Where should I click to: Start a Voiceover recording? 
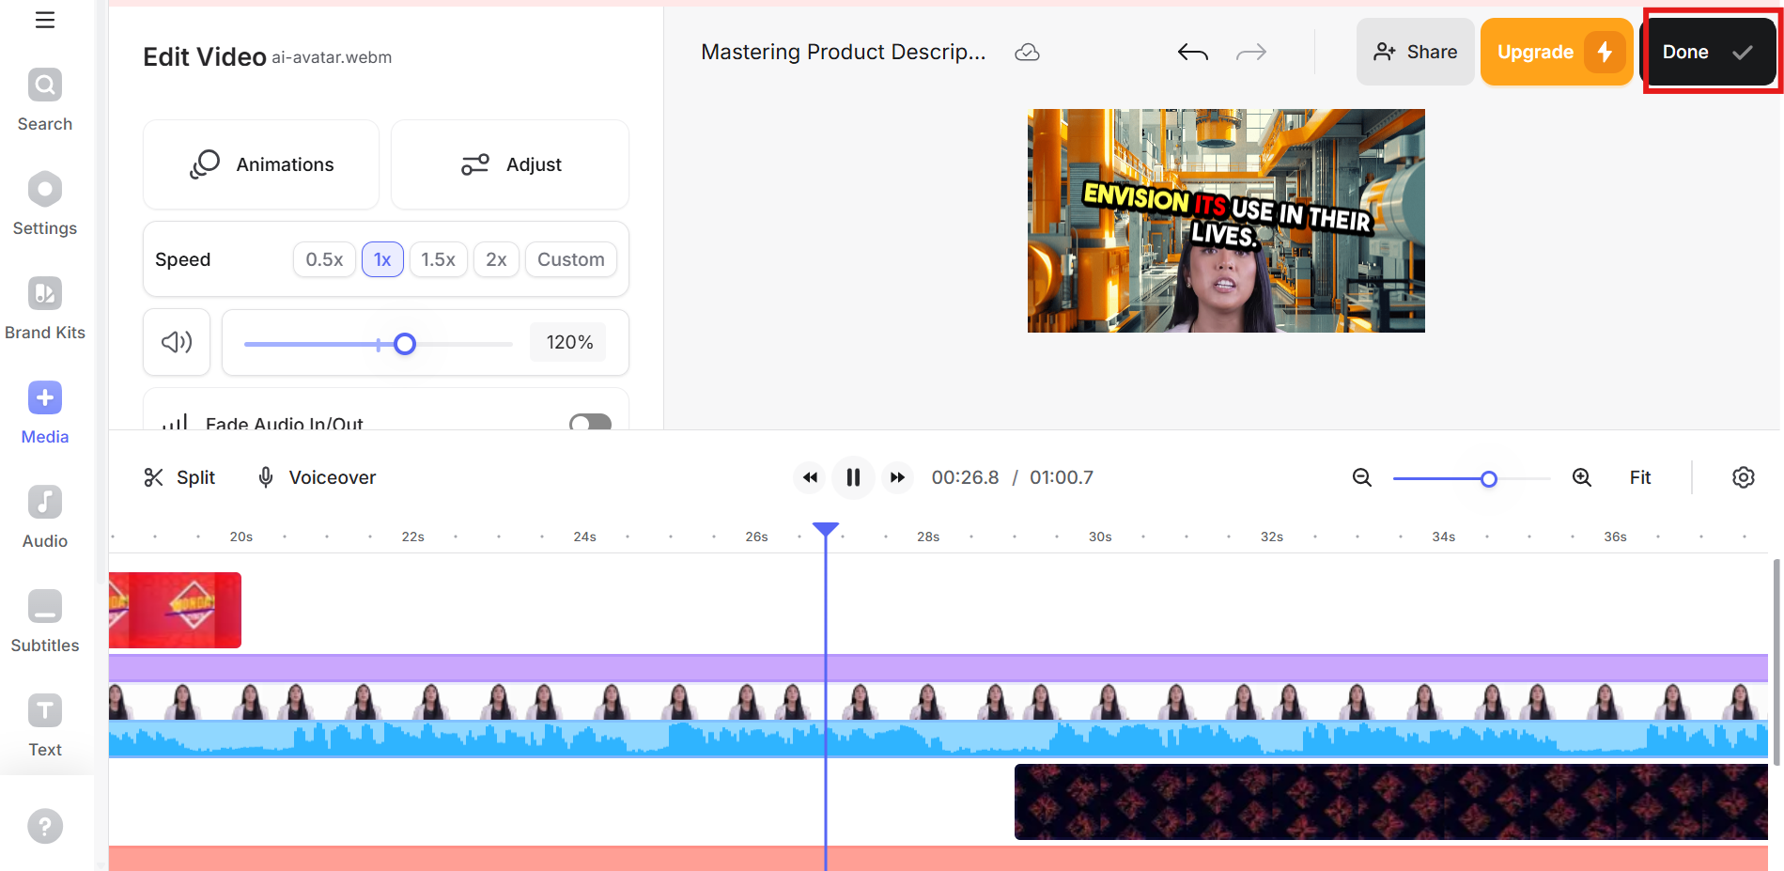[x=316, y=477]
